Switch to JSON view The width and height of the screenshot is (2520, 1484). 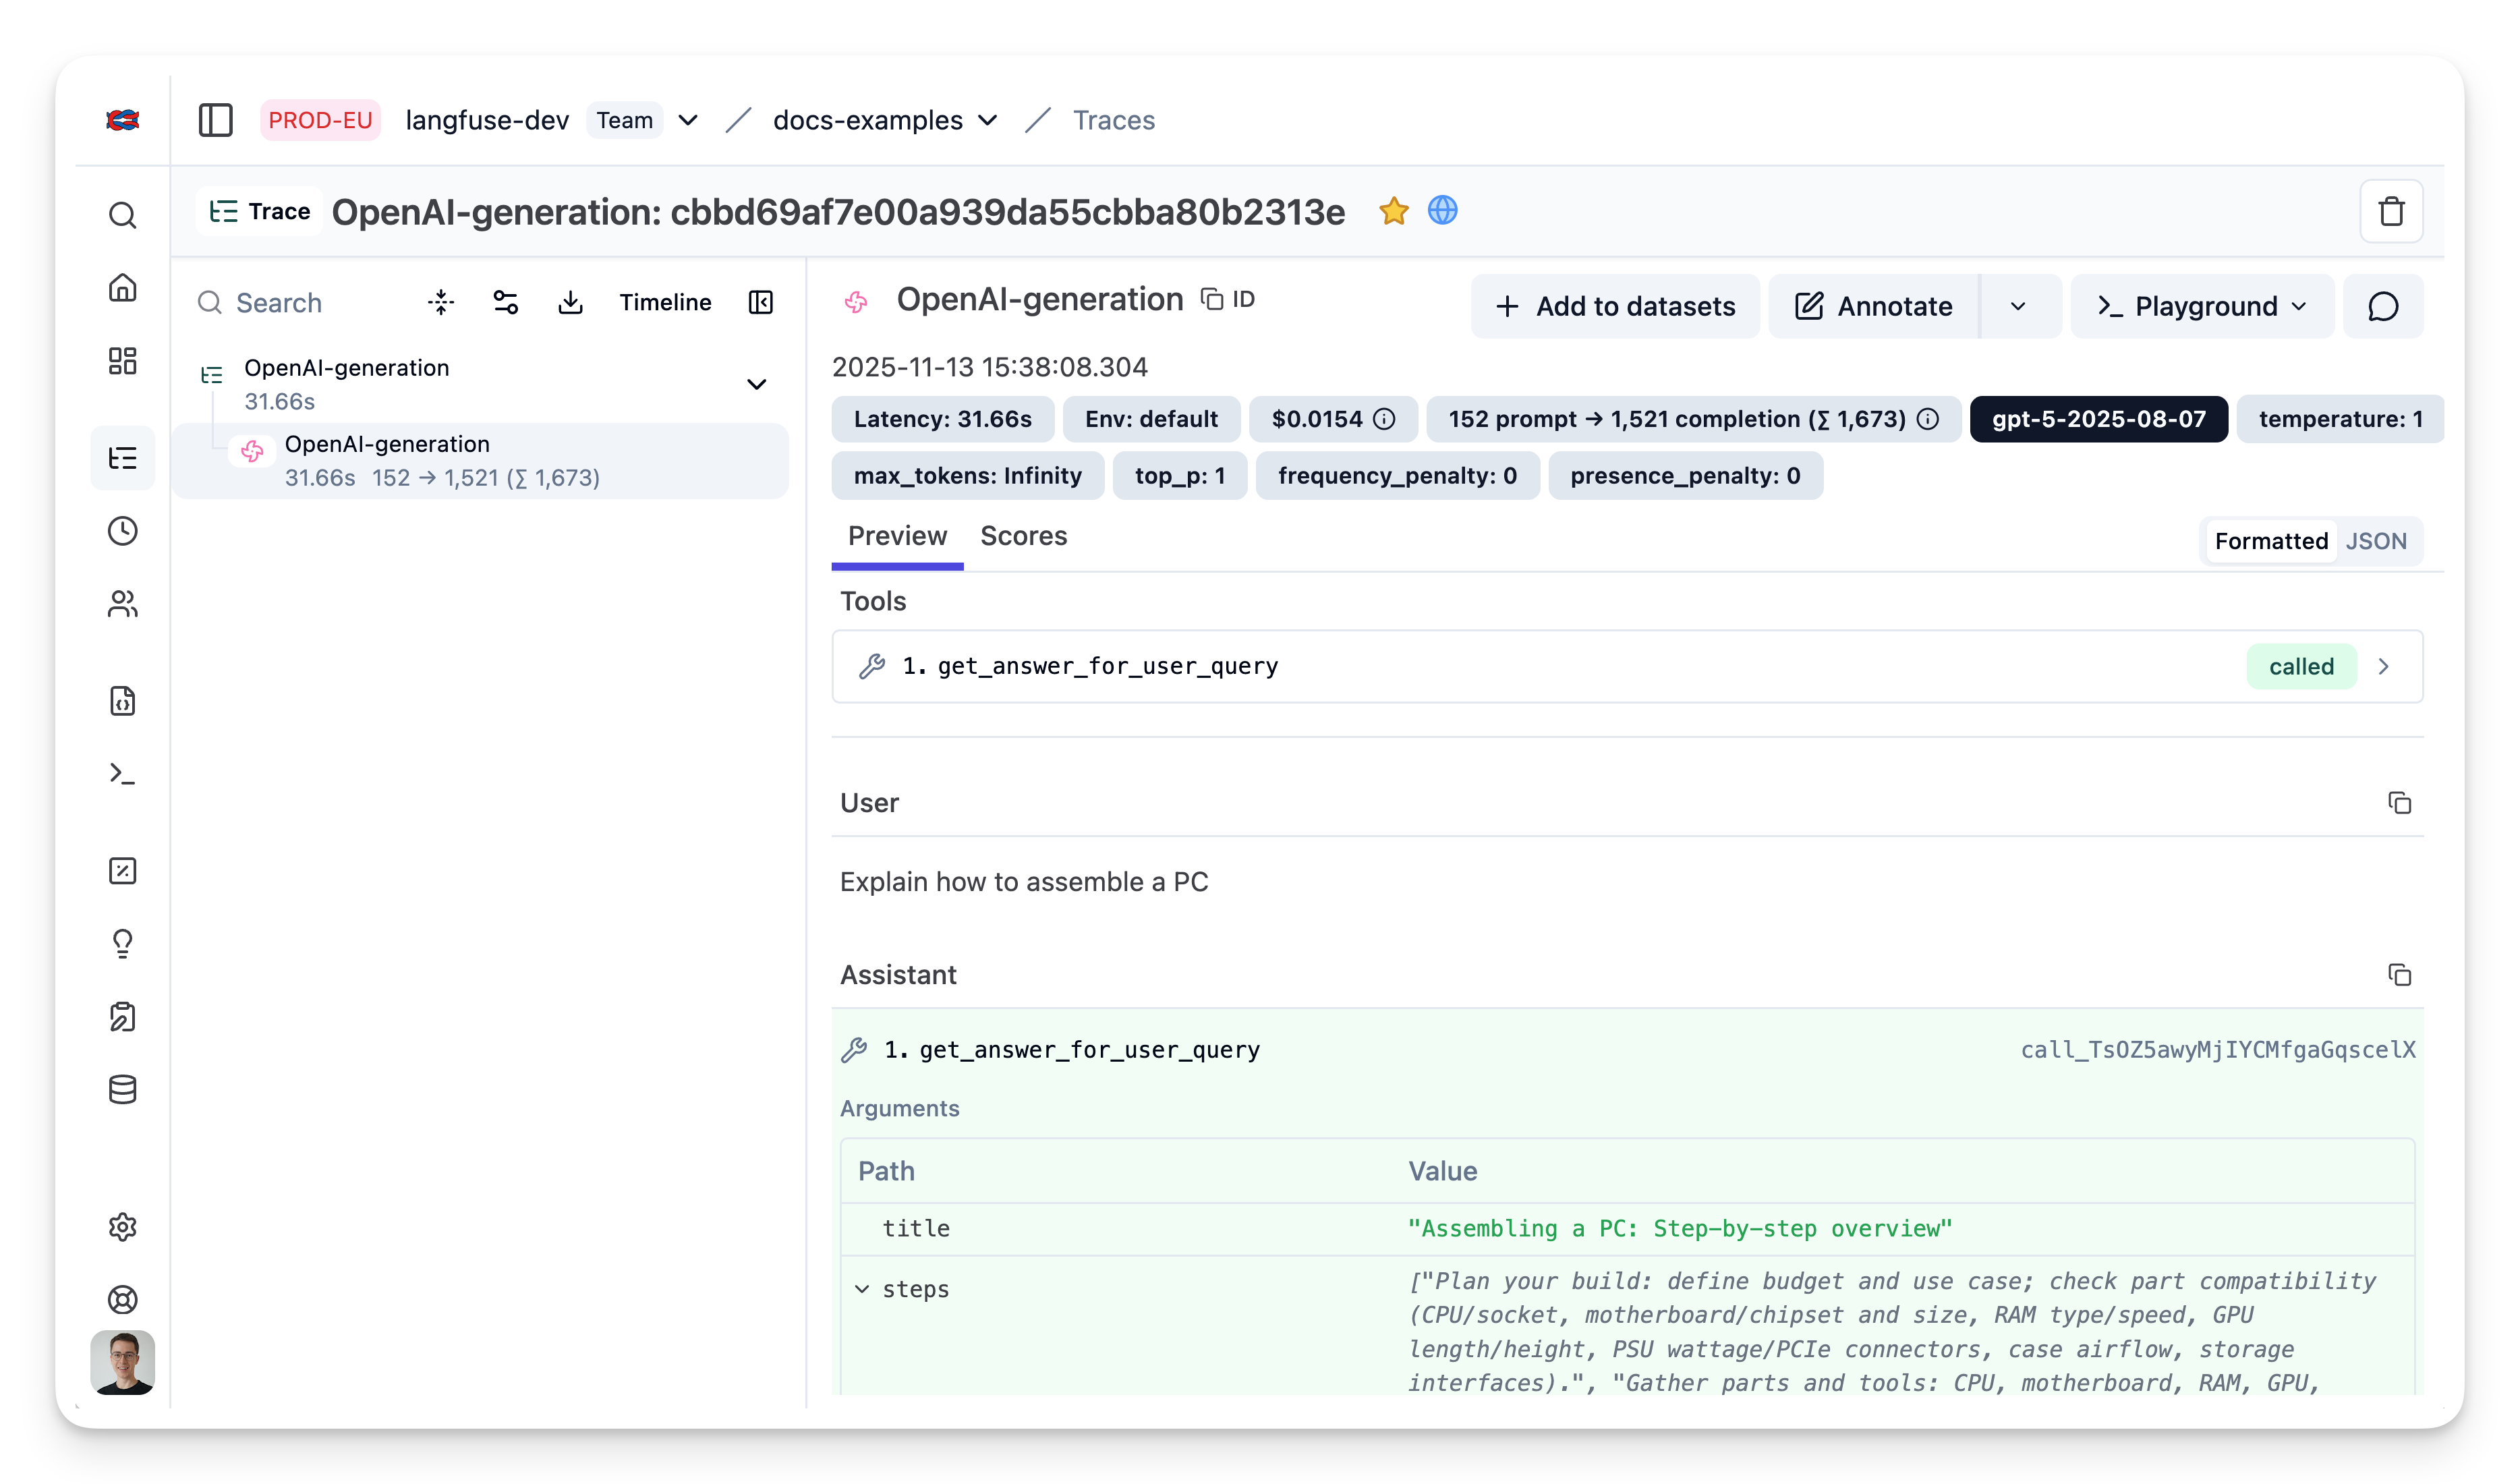tap(2376, 541)
